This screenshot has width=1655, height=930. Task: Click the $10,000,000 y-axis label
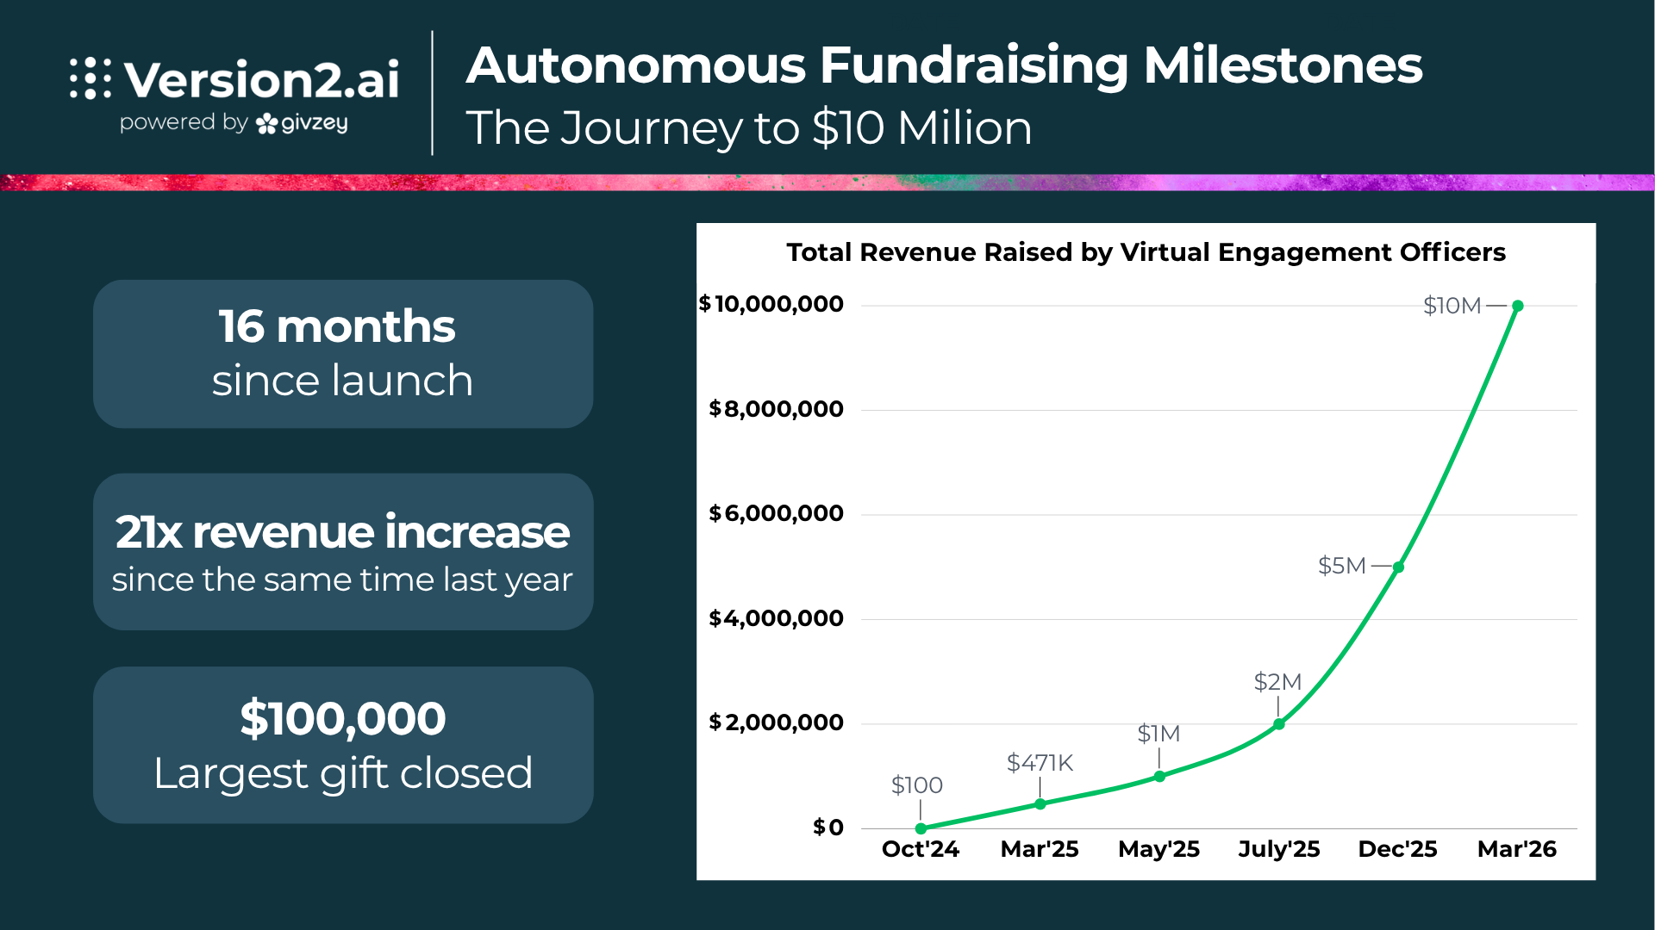click(771, 304)
